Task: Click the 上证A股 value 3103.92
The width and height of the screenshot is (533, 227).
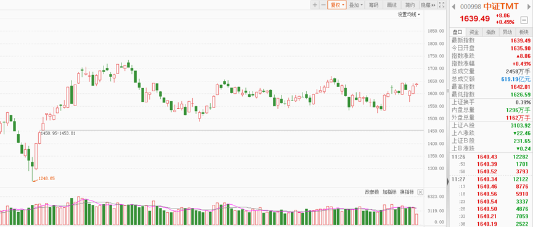Action: (521, 126)
